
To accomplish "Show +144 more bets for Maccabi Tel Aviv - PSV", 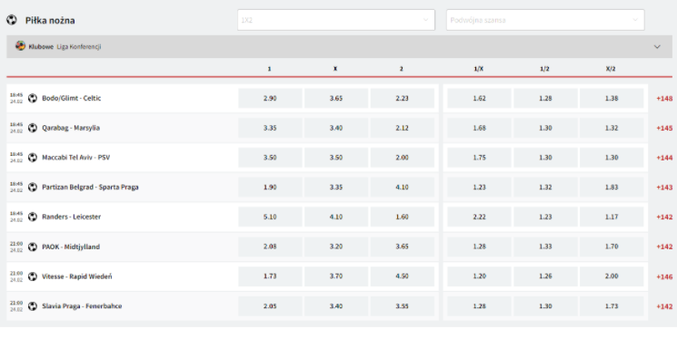I will tap(664, 158).
